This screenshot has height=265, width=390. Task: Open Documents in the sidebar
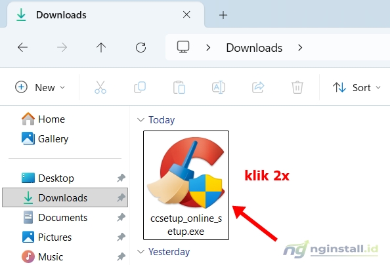pyautogui.click(x=55, y=217)
